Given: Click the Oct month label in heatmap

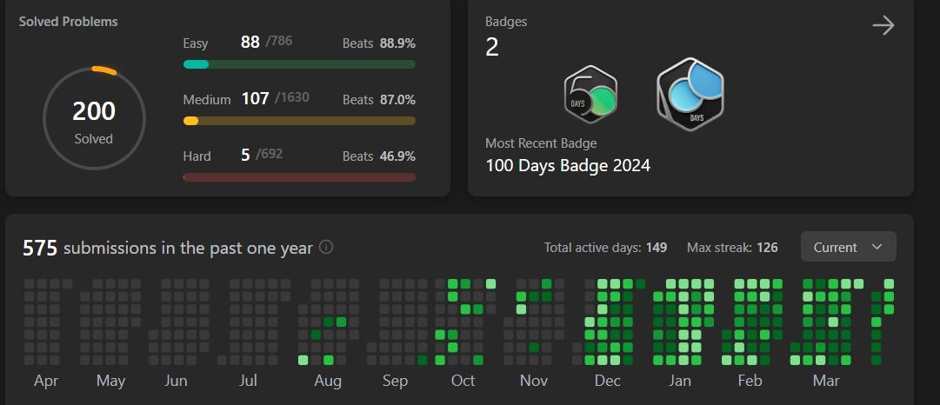Looking at the screenshot, I should [x=463, y=381].
